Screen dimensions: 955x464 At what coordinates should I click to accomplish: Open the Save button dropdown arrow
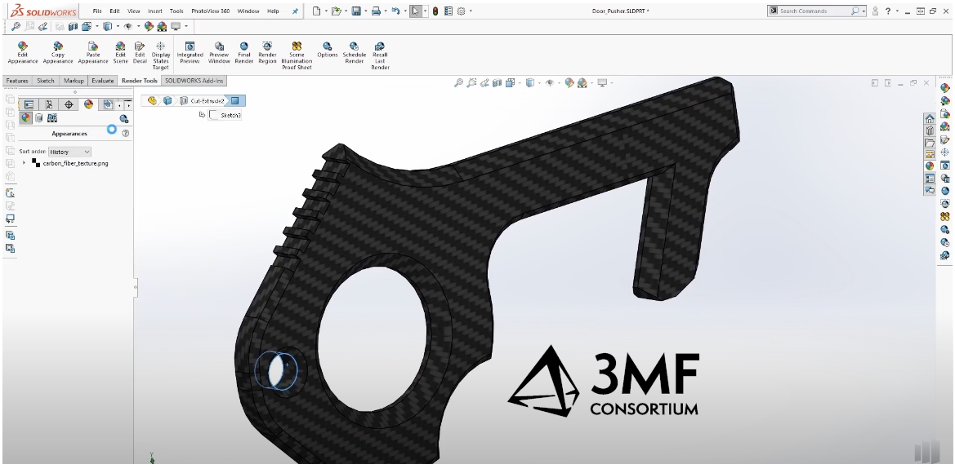(365, 11)
